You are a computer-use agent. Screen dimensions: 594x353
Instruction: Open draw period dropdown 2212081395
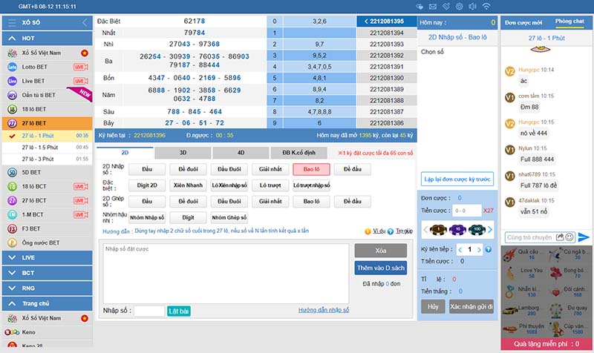click(386, 22)
